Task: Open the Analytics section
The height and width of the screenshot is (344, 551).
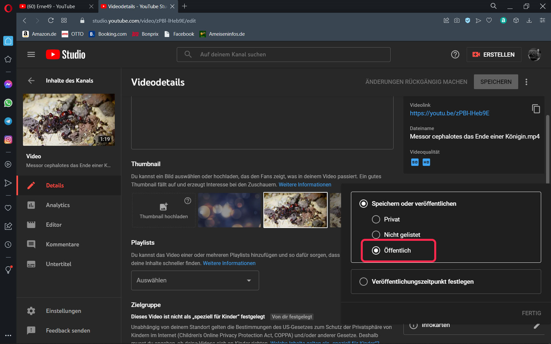Action: (x=58, y=205)
